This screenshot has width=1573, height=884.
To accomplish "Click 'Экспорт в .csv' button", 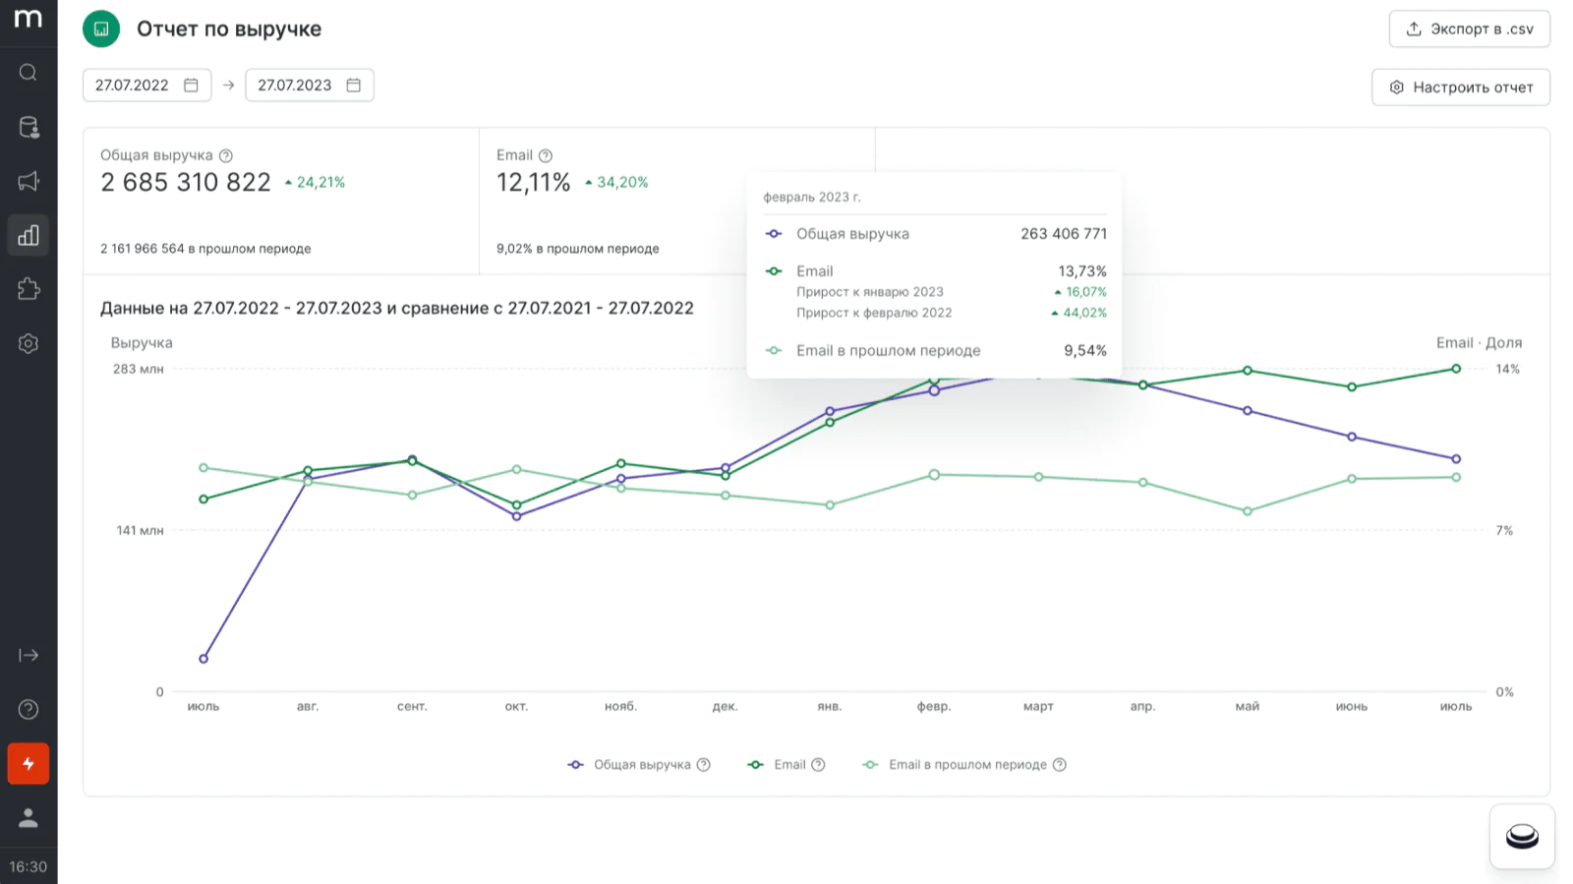I will click(1469, 29).
